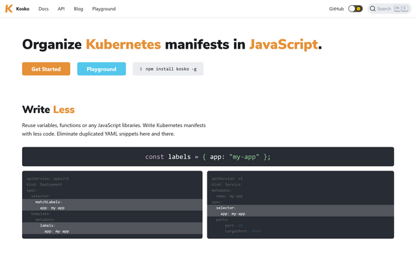This screenshot has height=253, width=416.
Task: Click the blue Playground button
Action: pos(101,69)
